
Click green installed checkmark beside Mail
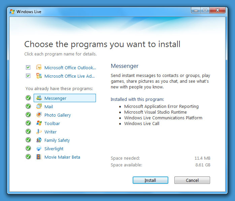tap(28, 106)
